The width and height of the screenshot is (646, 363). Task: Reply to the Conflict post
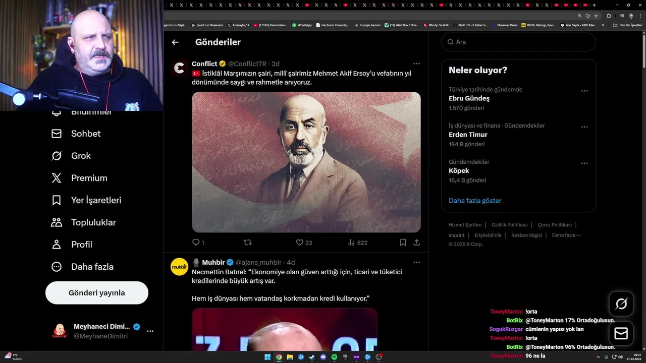[x=196, y=243]
